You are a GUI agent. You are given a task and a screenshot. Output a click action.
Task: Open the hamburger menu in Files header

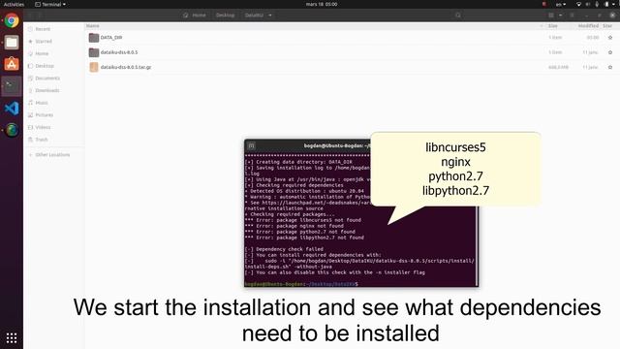[572, 16]
